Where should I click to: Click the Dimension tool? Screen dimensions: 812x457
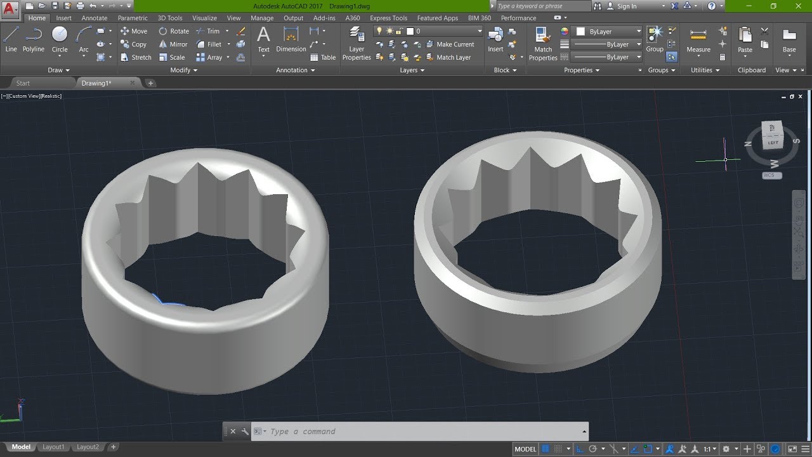(291, 39)
